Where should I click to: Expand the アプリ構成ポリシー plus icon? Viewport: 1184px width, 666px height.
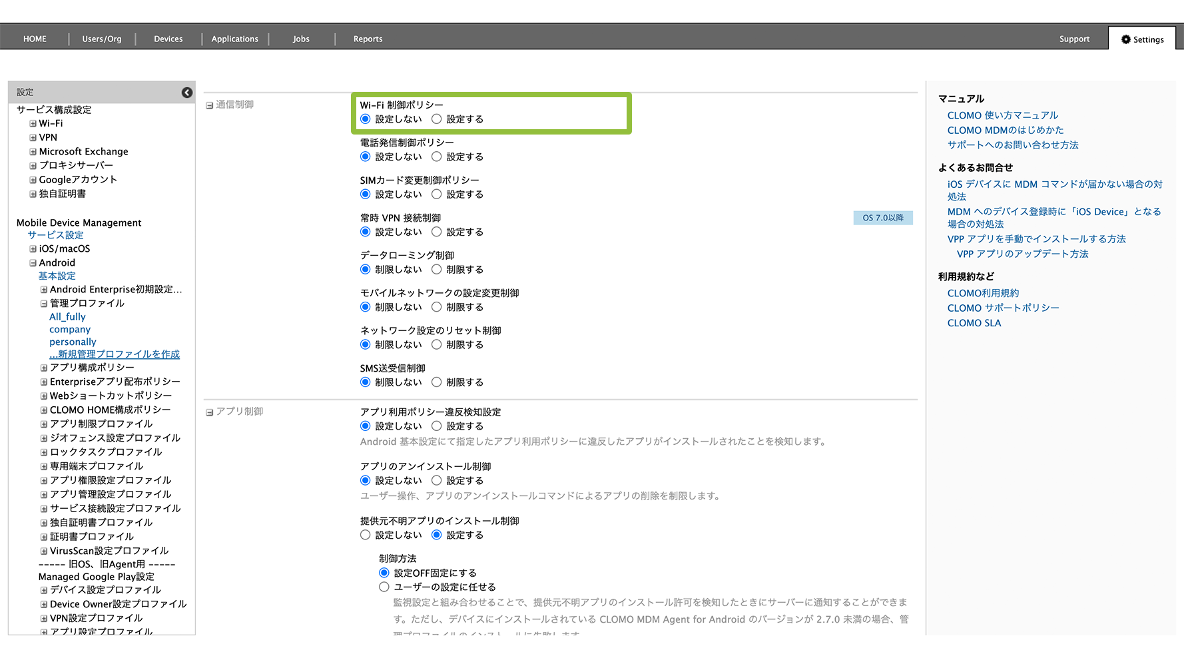tap(44, 368)
